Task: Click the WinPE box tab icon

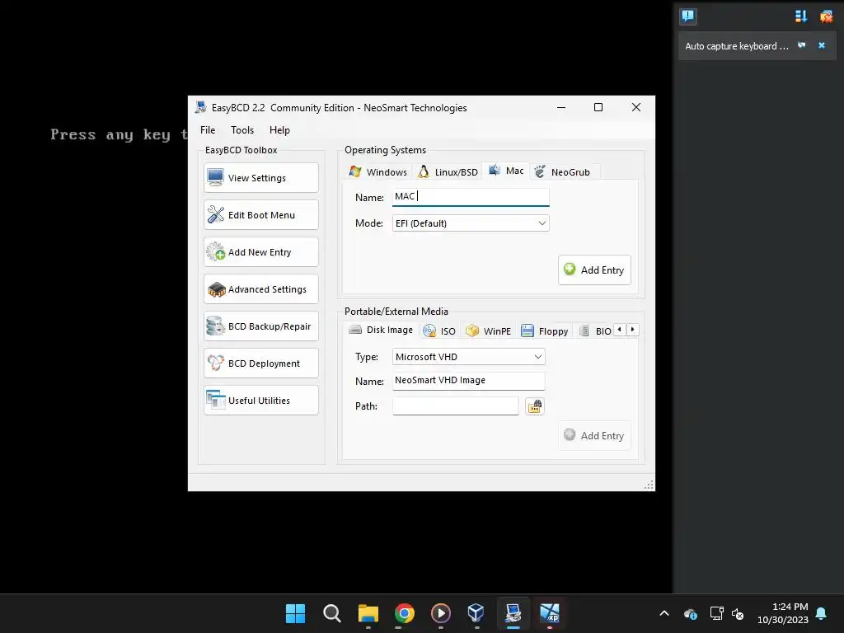Action: (x=472, y=331)
